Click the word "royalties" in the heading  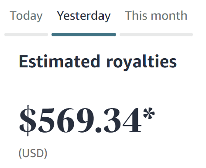click(141, 63)
